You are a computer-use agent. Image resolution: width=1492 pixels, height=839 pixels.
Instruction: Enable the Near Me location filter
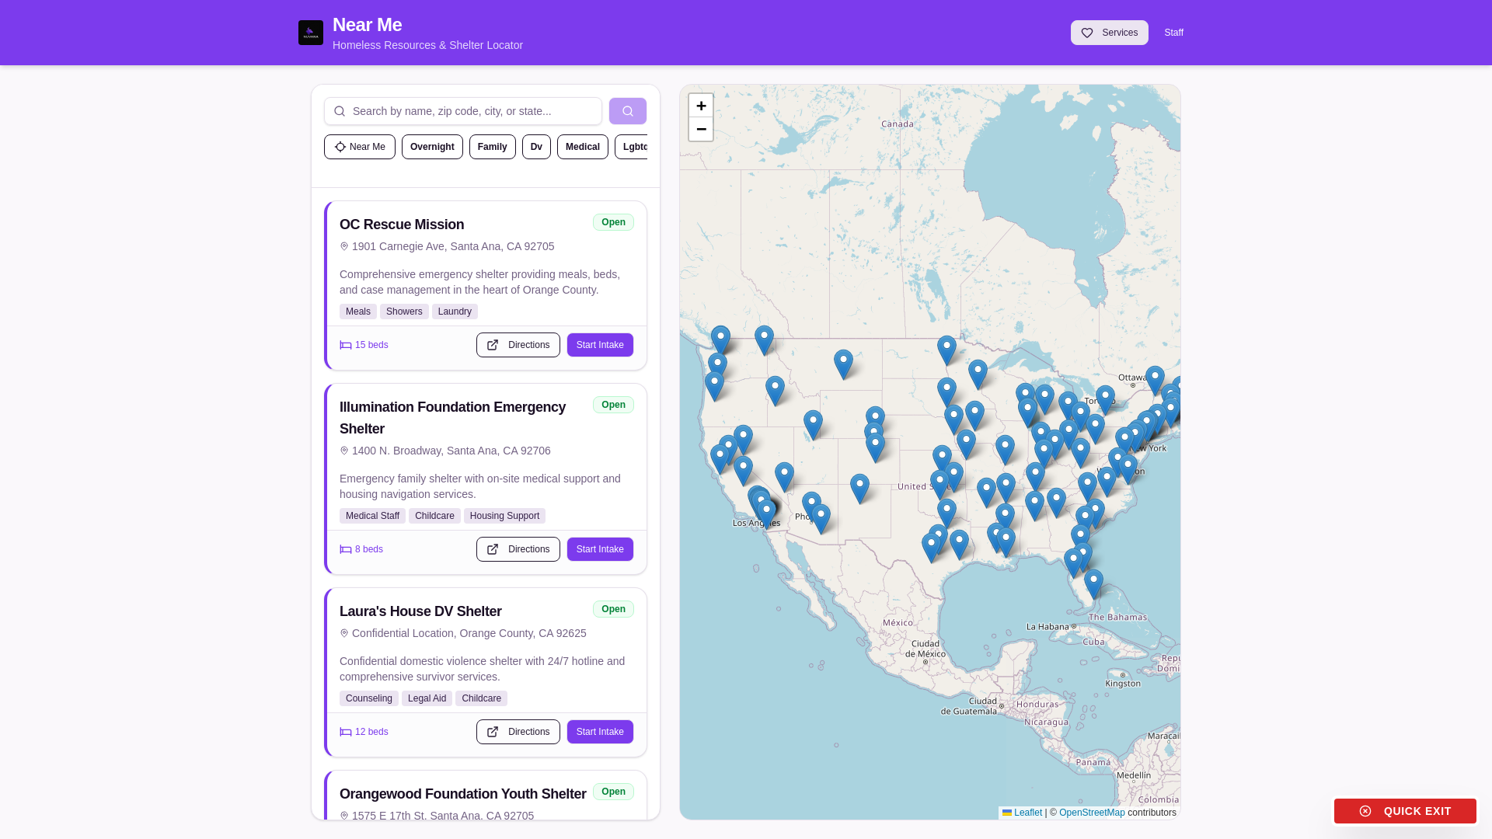[x=360, y=147]
